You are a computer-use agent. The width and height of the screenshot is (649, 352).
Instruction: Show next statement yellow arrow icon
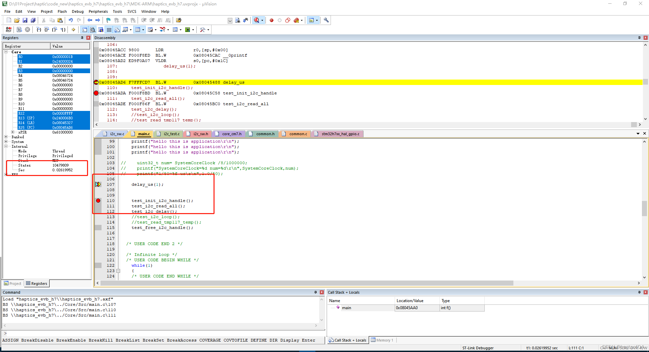[74, 30]
